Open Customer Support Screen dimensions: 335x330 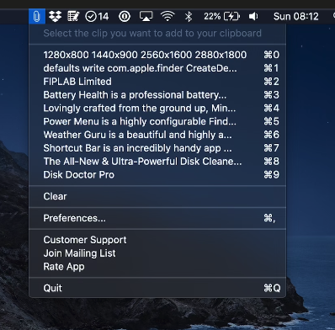[x=157, y=240]
